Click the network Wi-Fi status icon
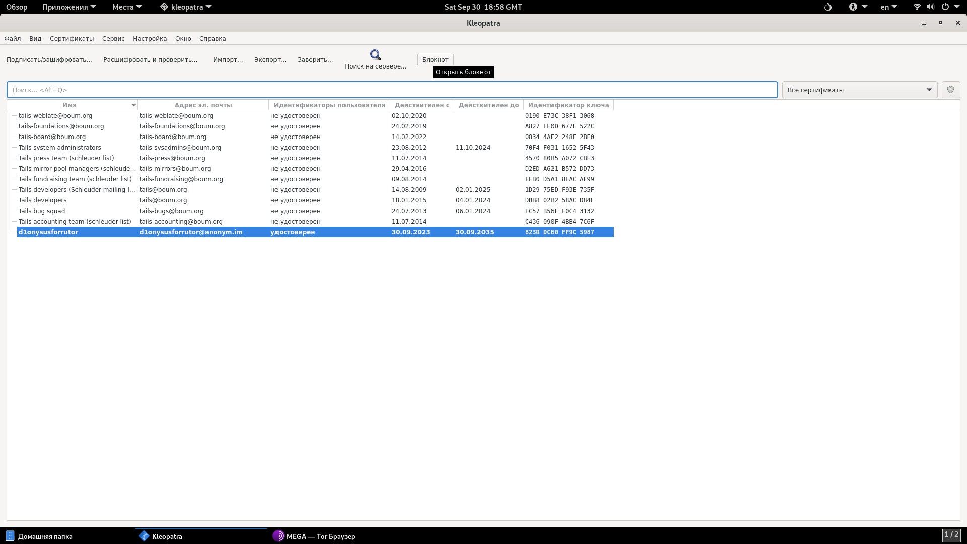Image resolution: width=967 pixels, height=544 pixels. (x=917, y=7)
